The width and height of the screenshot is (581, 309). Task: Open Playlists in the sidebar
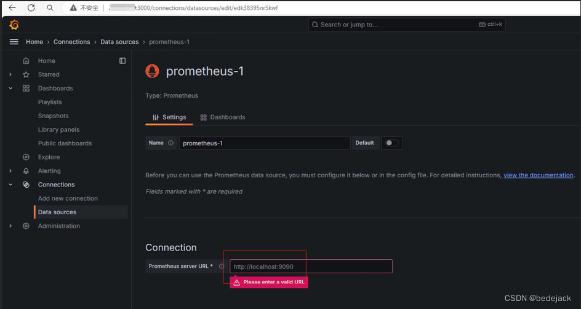(x=50, y=102)
